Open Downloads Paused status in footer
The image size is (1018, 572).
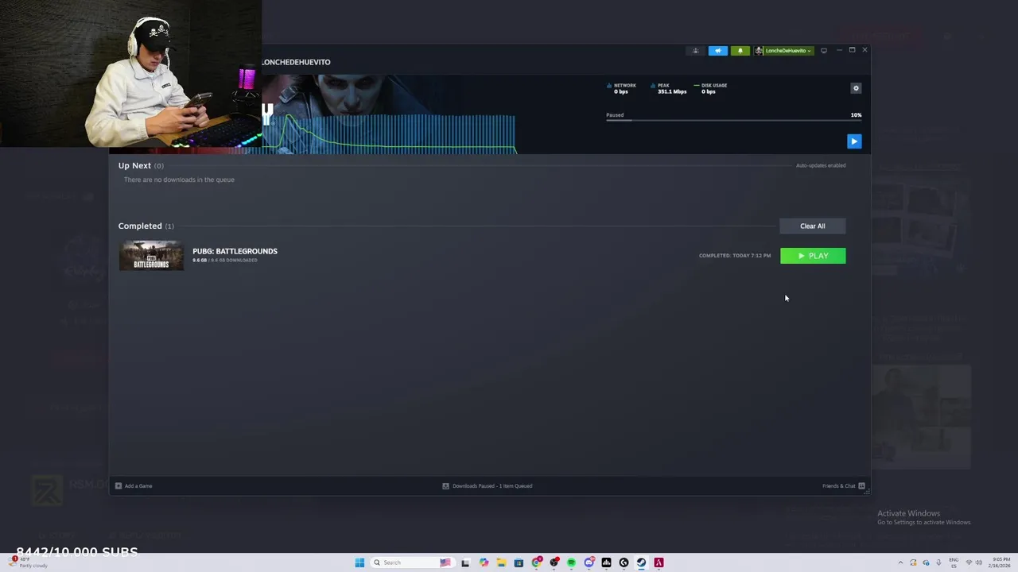pos(488,485)
